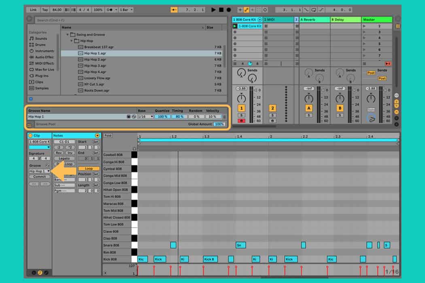
Task: Disarm recording on track 1
Action: click(x=241, y=120)
